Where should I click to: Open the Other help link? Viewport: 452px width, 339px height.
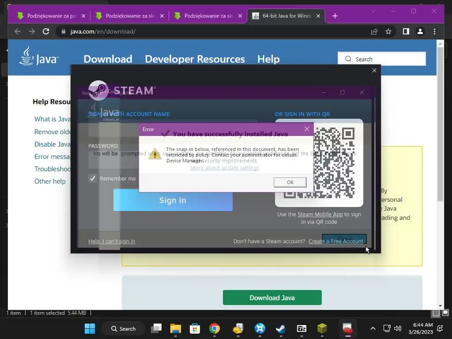pyautogui.click(x=50, y=181)
